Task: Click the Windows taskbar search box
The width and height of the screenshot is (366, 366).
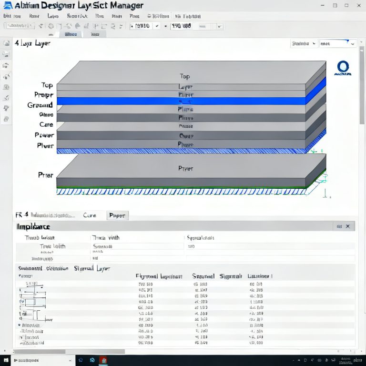Action: 43,360
